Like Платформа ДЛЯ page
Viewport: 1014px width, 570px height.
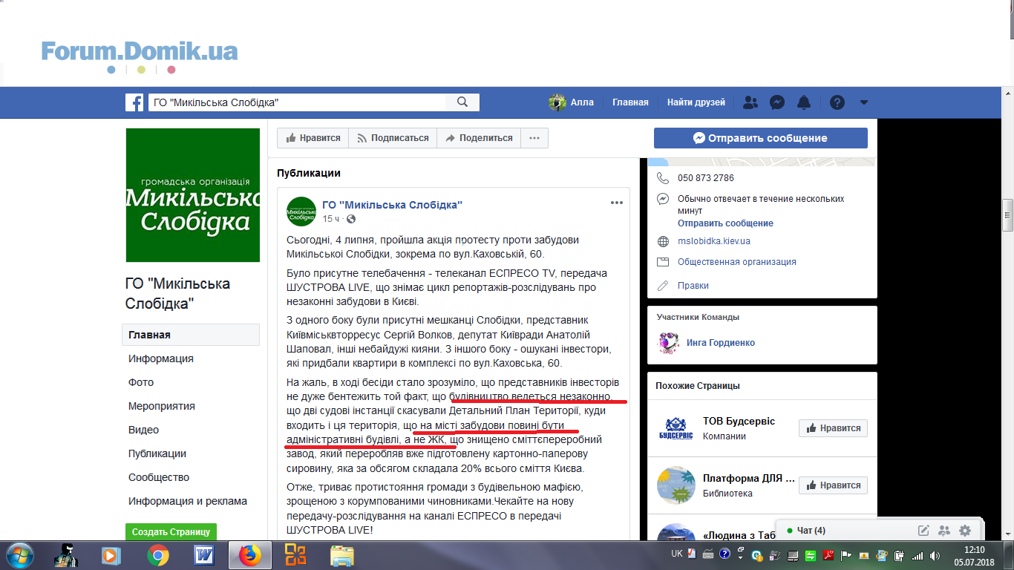pos(833,485)
